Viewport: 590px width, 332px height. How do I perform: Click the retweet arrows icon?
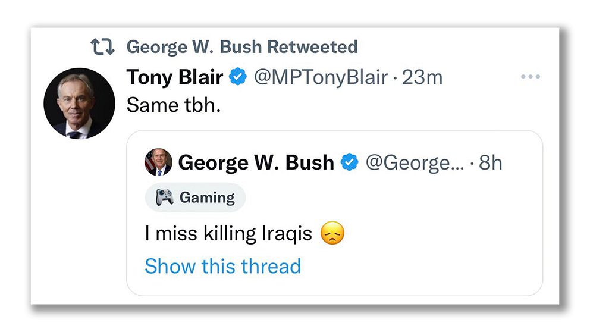102,46
